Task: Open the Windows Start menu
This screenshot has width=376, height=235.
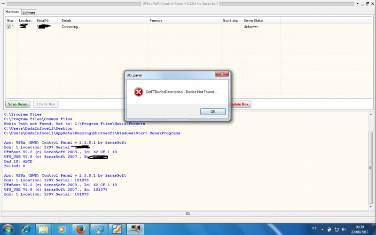Action: (x=8, y=229)
